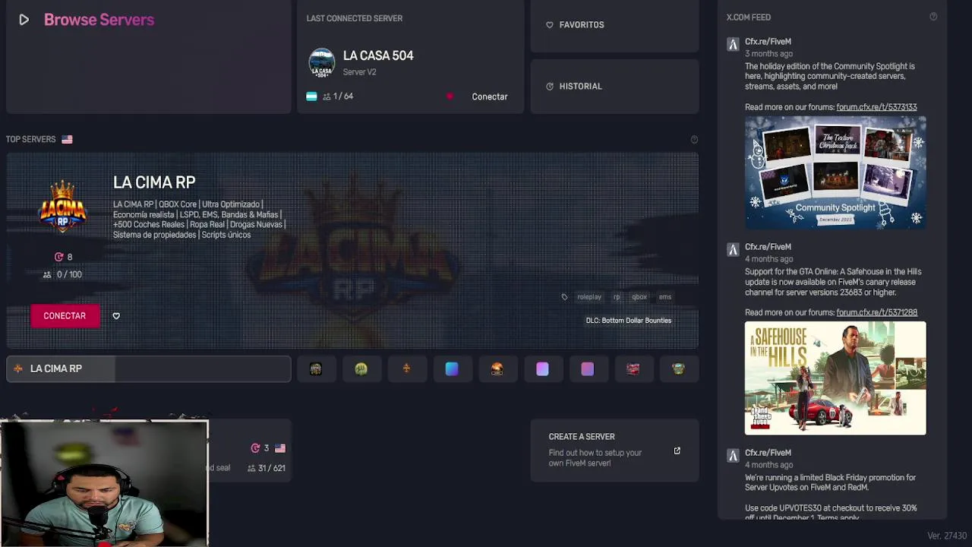Click the Honduras flag icon under LA CASA 504
972x547 pixels.
coord(311,96)
